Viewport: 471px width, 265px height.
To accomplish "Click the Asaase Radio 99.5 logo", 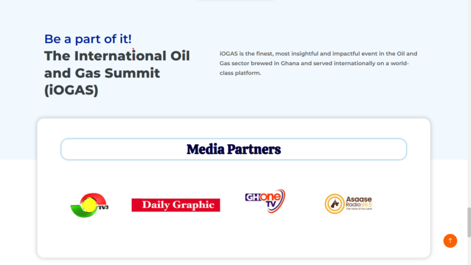I will (348, 204).
